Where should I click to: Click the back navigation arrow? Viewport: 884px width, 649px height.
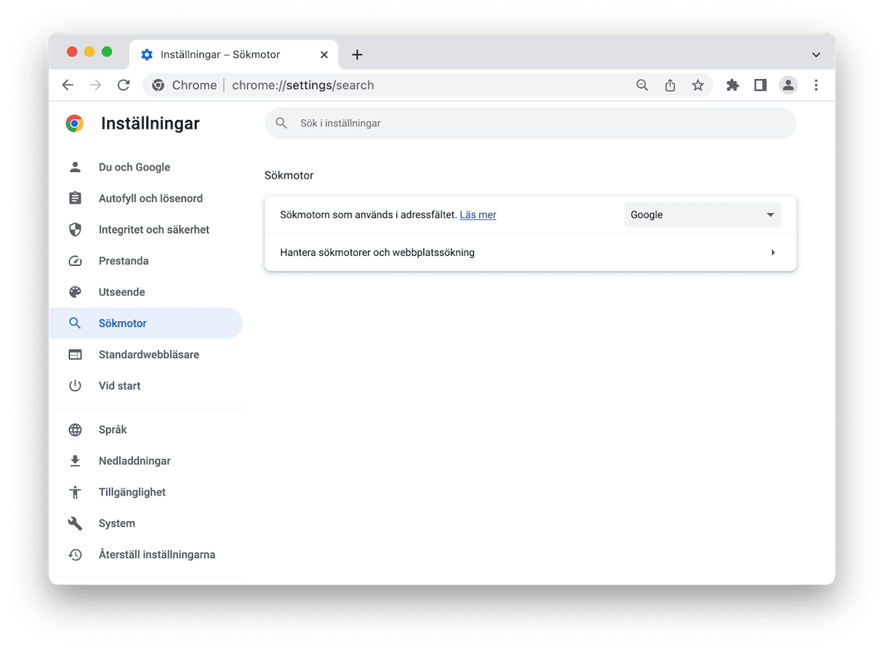click(x=68, y=85)
